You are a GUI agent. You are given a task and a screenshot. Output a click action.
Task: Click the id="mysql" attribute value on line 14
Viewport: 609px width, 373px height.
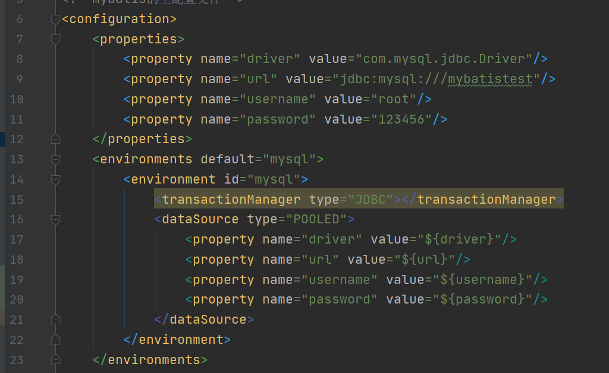click(x=274, y=179)
